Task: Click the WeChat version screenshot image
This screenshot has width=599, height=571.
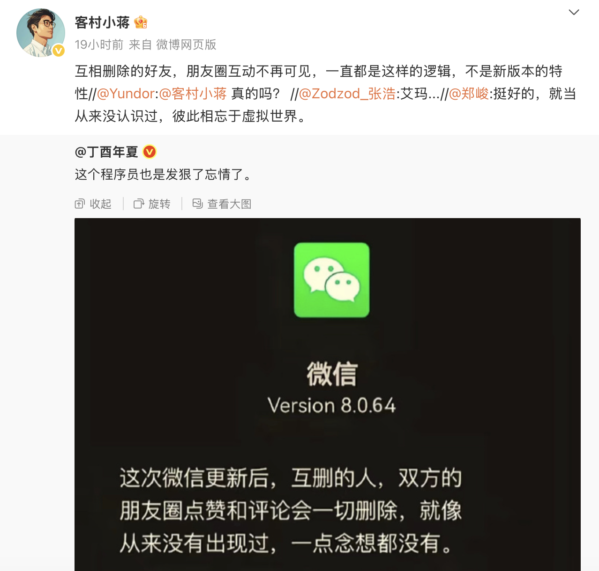Action: 328,395
